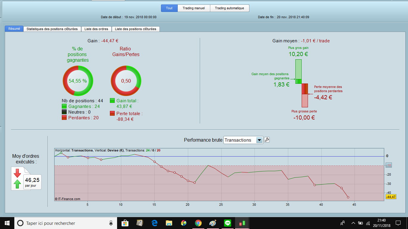This screenshot has height=229, width=408.
Task: Open Microsoft Edge from the taskbar
Action: (154, 223)
